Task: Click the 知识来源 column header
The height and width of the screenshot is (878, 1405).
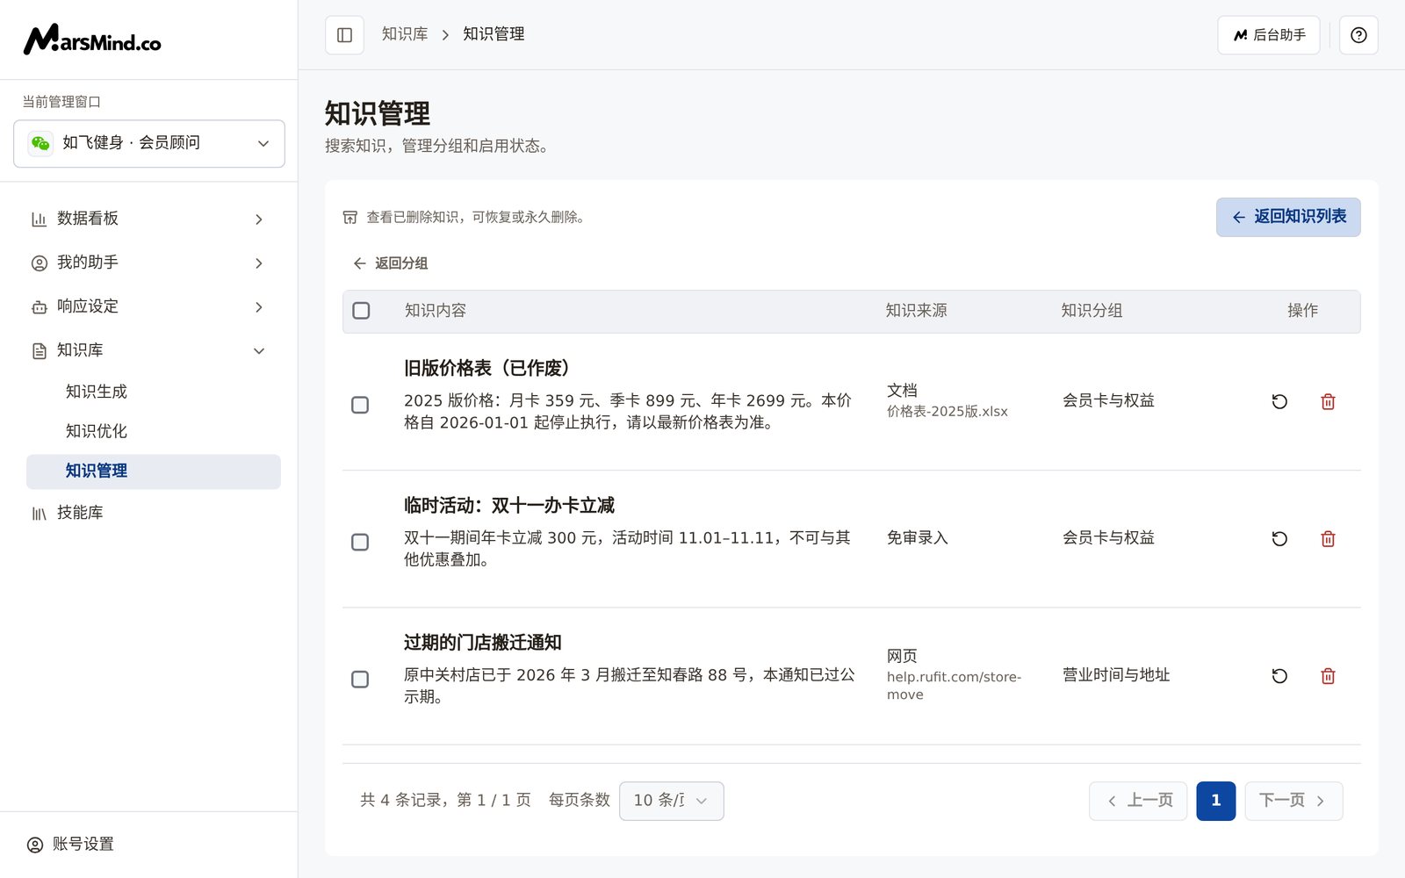Action: 916,311
